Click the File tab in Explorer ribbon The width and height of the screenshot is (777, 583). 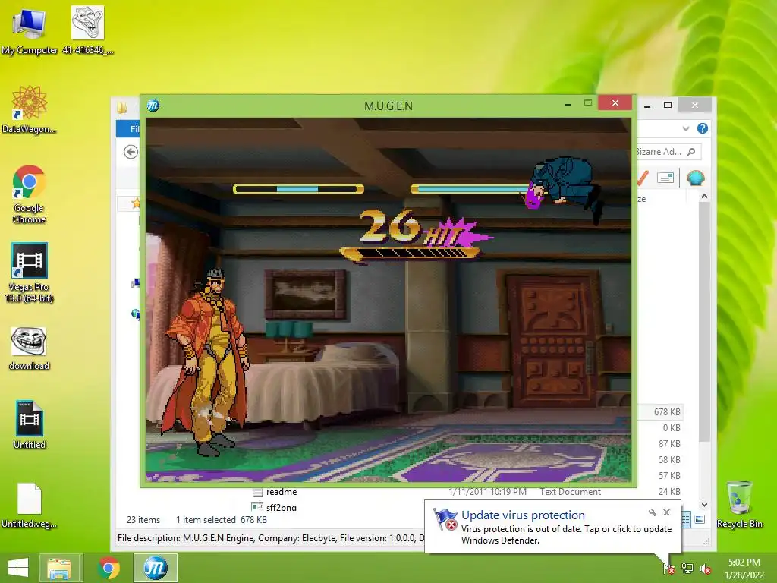[129, 128]
